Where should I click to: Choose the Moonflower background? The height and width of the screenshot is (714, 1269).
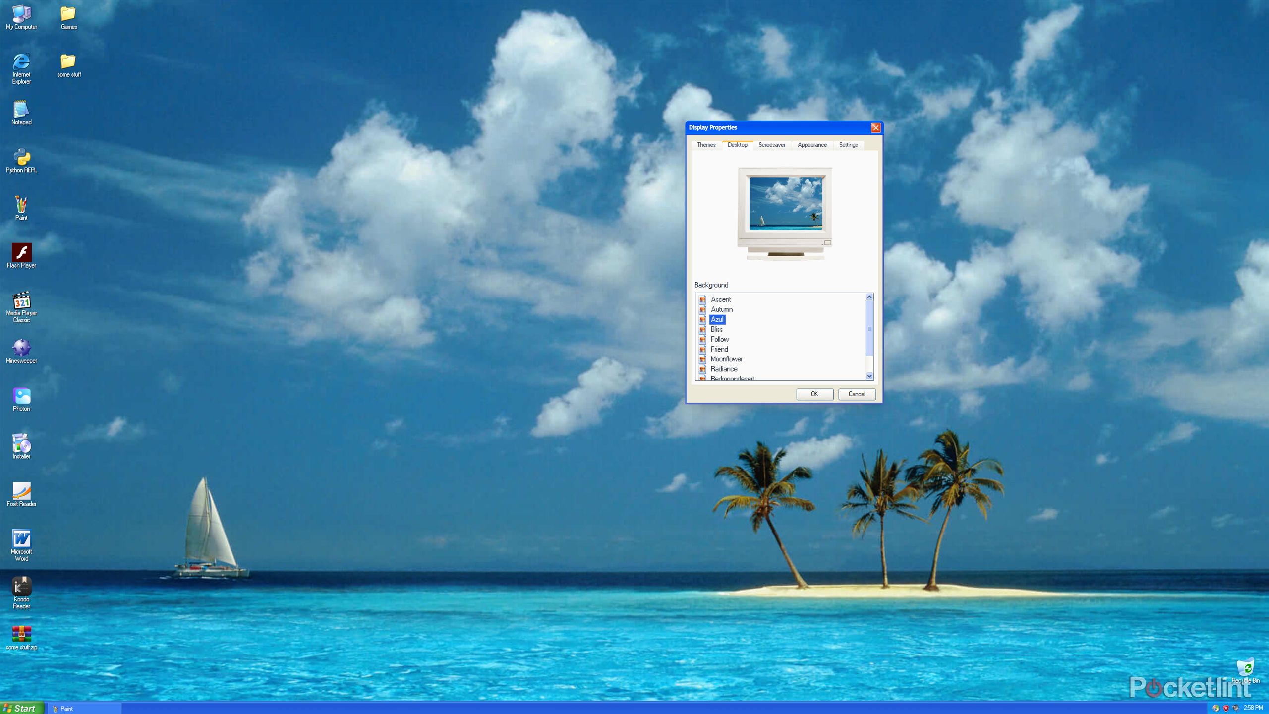tap(726, 359)
